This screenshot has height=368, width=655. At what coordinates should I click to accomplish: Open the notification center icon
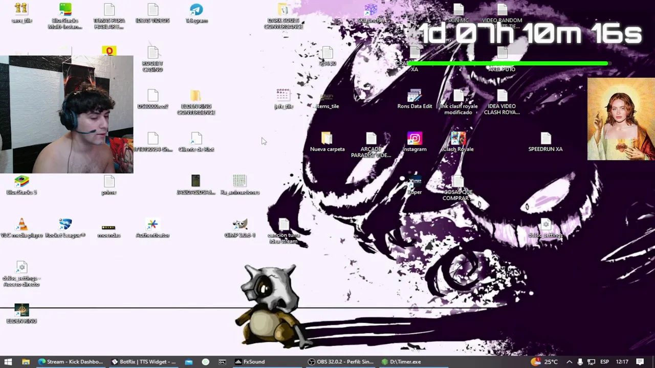(x=640, y=362)
